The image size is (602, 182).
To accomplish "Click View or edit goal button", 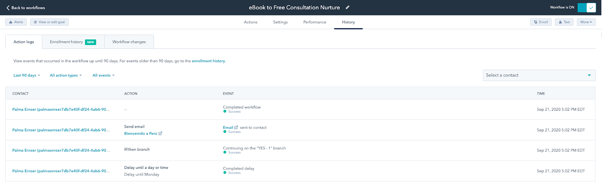I will click(x=49, y=22).
